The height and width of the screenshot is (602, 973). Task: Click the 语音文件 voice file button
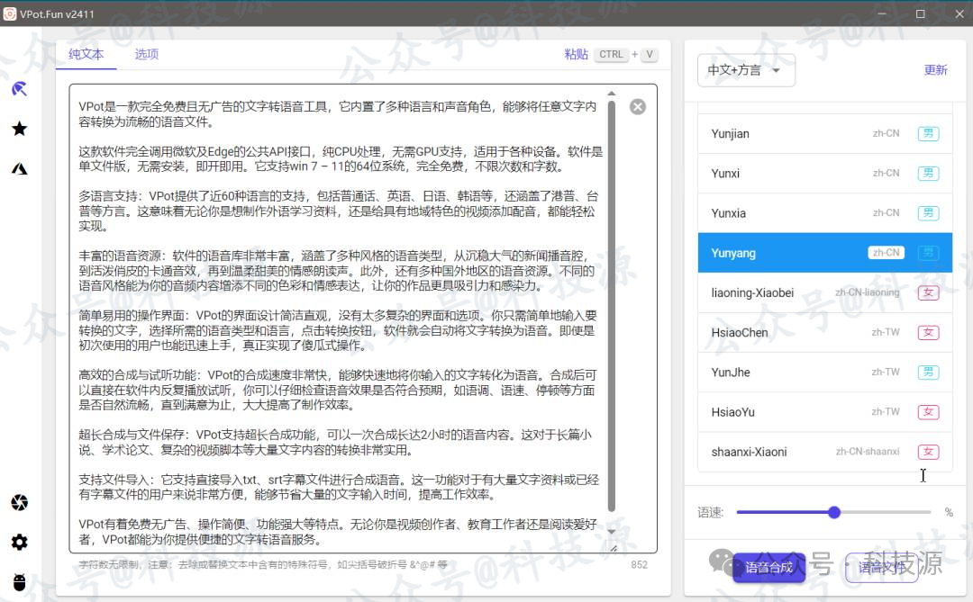881,567
